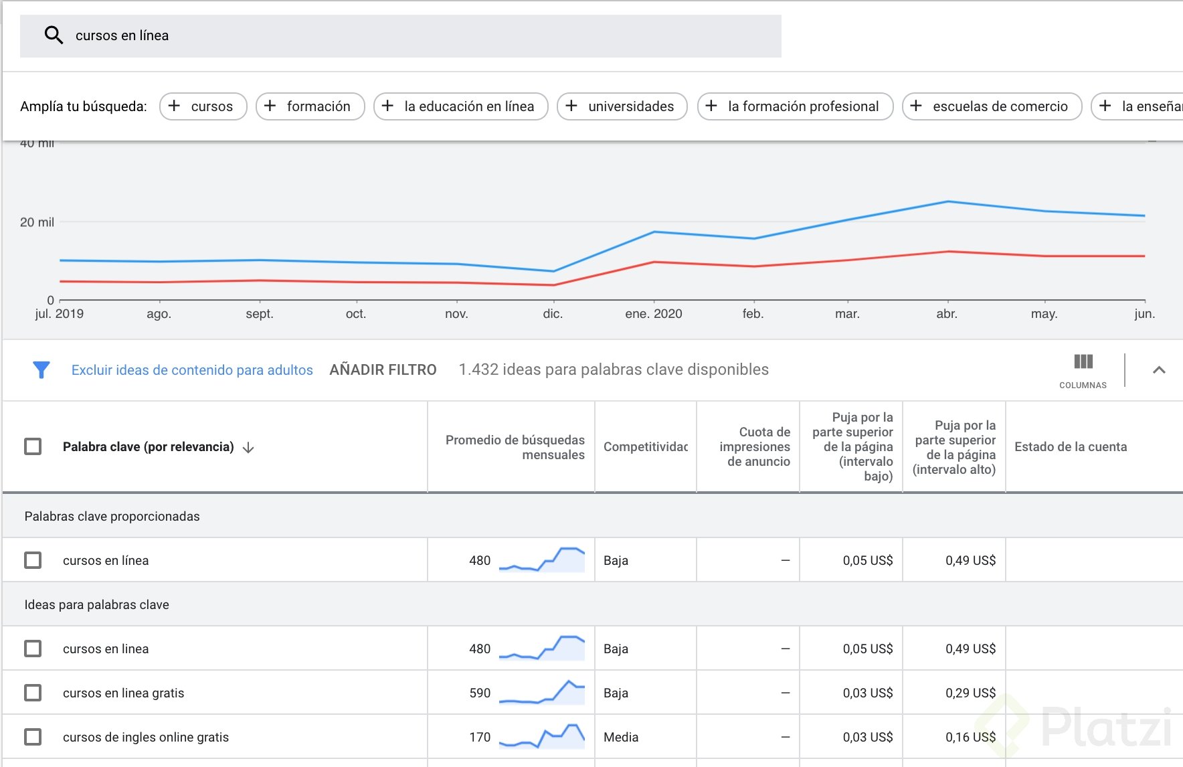The width and height of the screenshot is (1183, 767).
Task: Tick the select-all checkbox in table header
Action: [x=33, y=446]
